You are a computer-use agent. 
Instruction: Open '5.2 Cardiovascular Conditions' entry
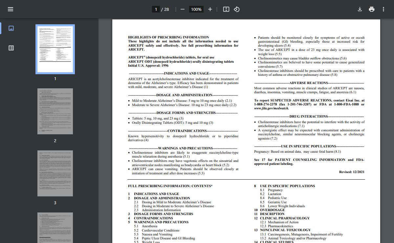156,231
